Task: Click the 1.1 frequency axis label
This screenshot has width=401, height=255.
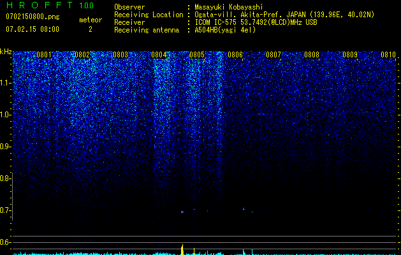Action: [x=6, y=83]
